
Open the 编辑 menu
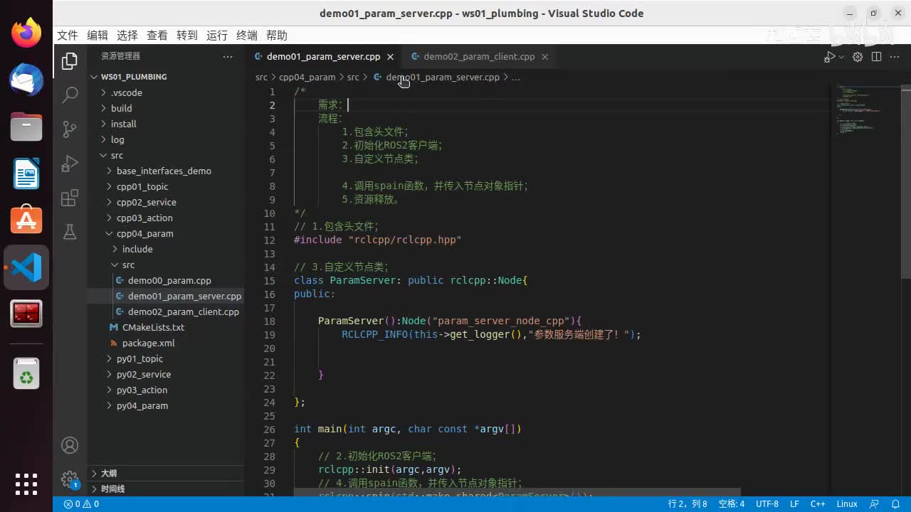click(x=98, y=36)
